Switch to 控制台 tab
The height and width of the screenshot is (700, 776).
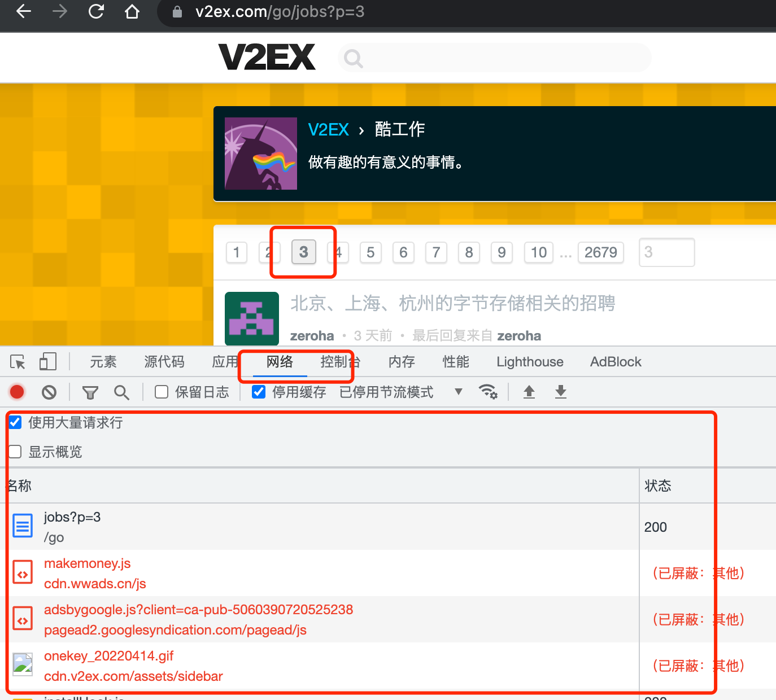(x=340, y=362)
